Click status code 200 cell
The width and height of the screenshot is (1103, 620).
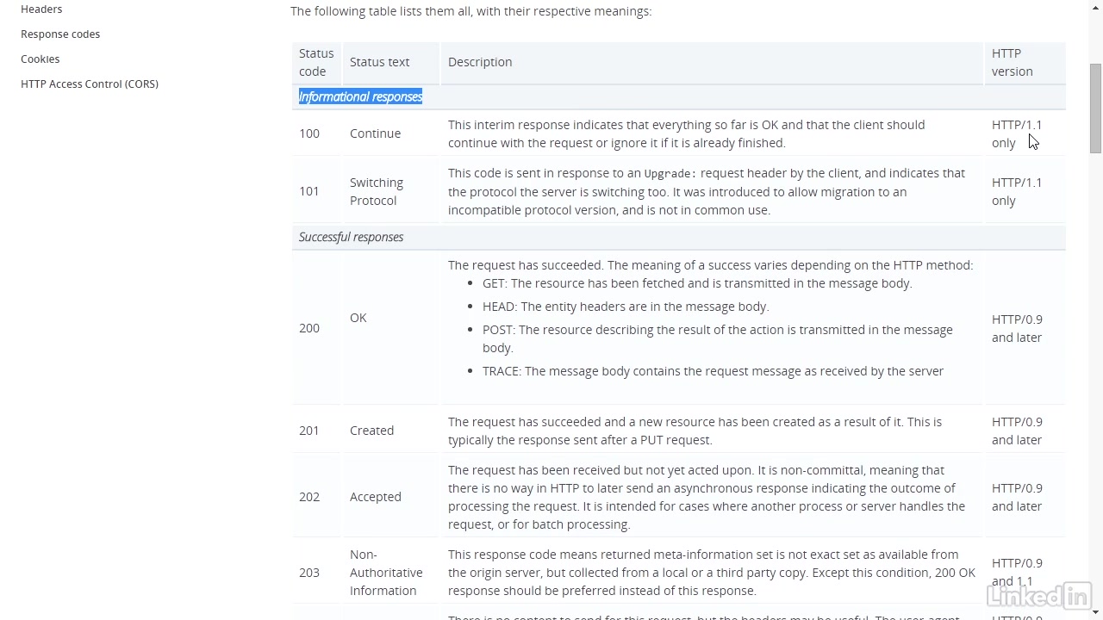pyautogui.click(x=309, y=328)
